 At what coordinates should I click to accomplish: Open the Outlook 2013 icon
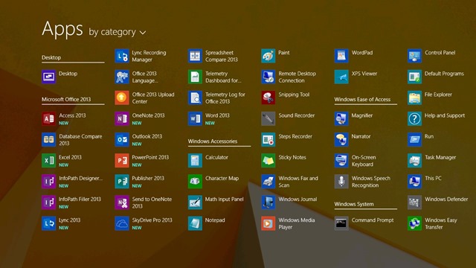pos(122,139)
